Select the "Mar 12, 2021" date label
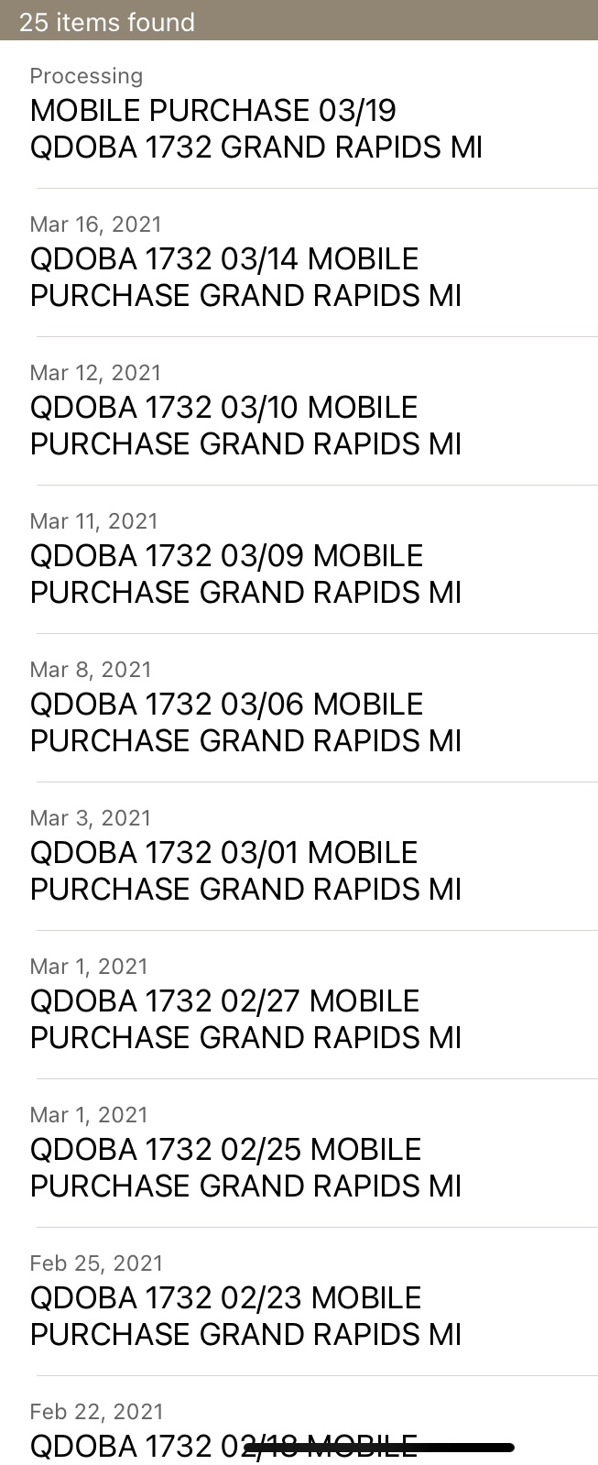The height and width of the screenshot is (1465, 598). point(95,373)
